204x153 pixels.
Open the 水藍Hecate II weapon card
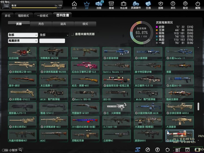(x=180, y=53)
